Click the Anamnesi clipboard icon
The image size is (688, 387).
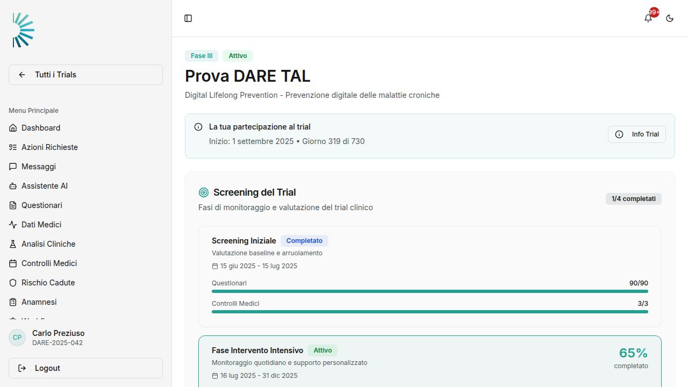[x=13, y=302]
